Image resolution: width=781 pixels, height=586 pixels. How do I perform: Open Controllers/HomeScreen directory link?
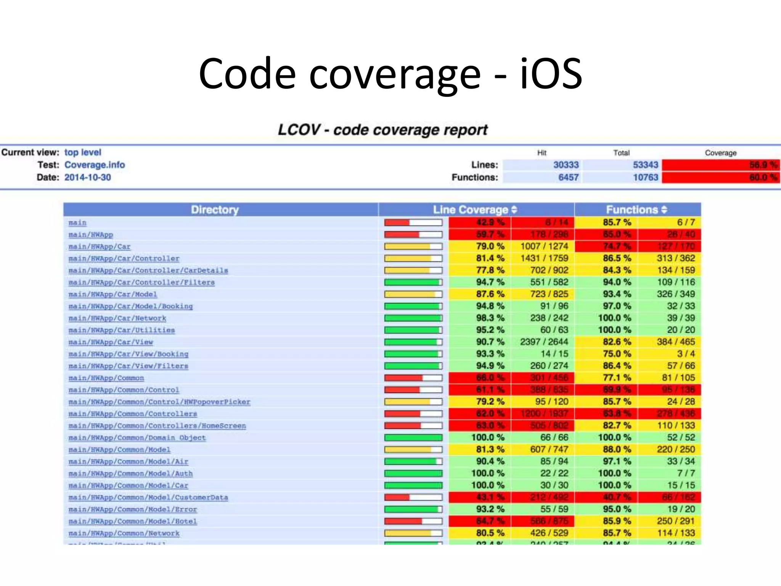(157, 425)
